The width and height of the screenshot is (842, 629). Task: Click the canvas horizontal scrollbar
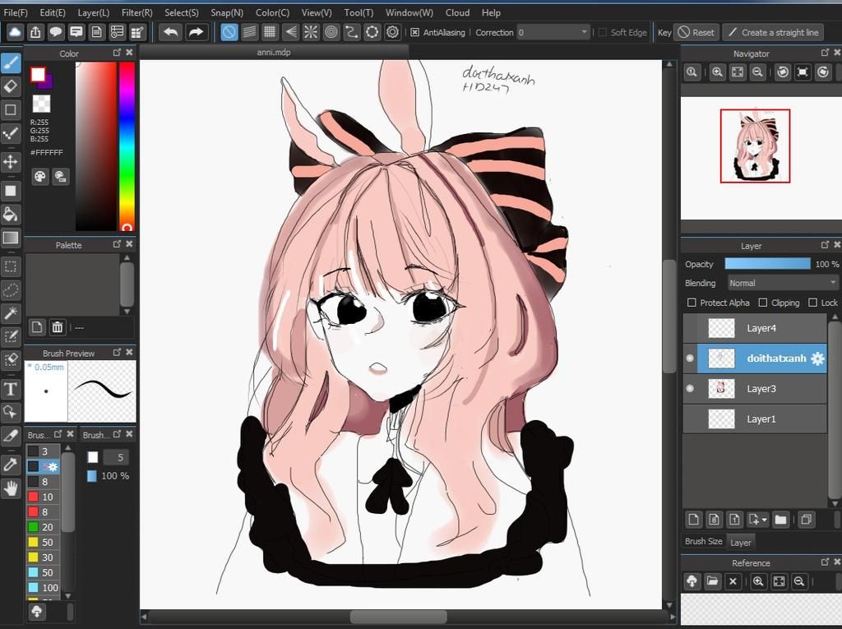[398, 617]
